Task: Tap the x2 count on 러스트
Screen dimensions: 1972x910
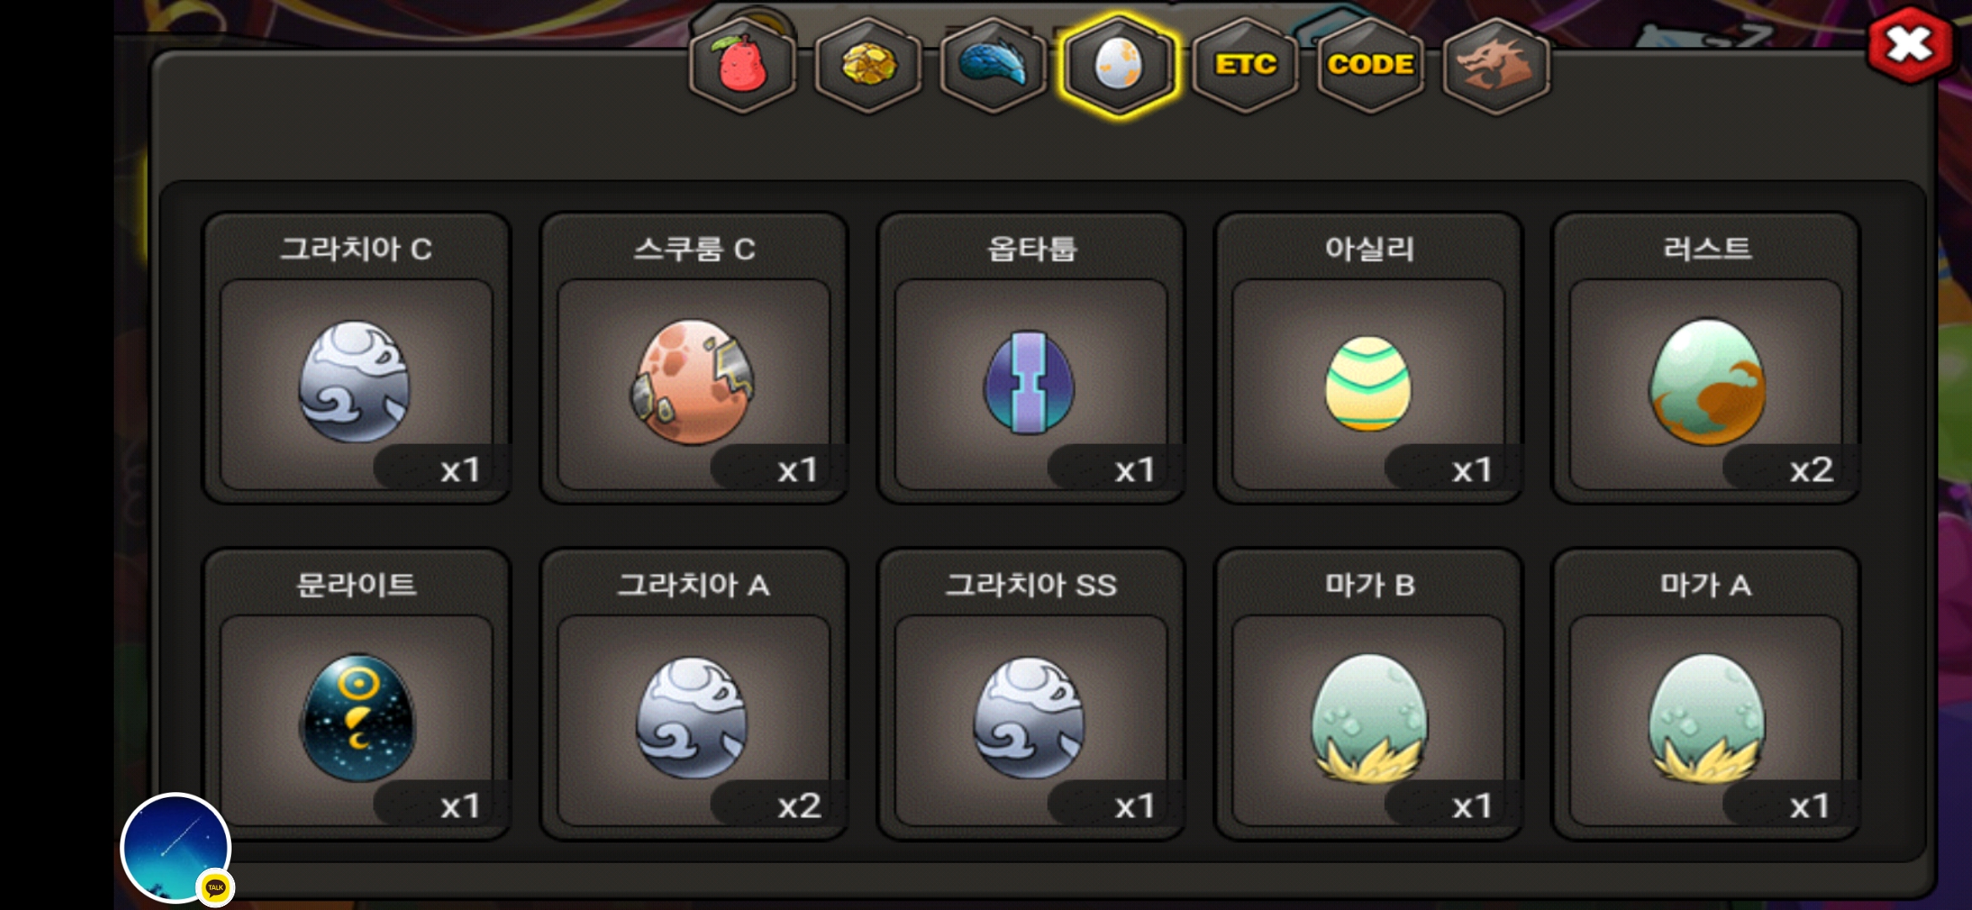Action: pos(1810,469)
